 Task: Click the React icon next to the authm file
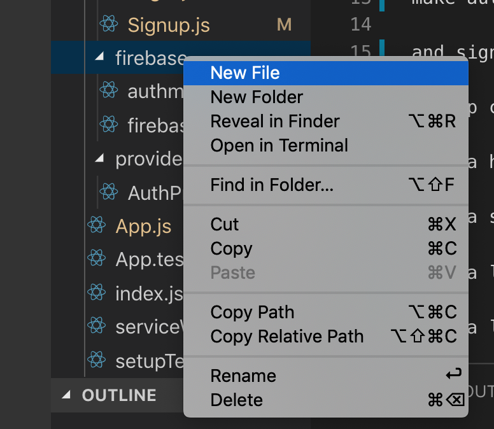109,91
